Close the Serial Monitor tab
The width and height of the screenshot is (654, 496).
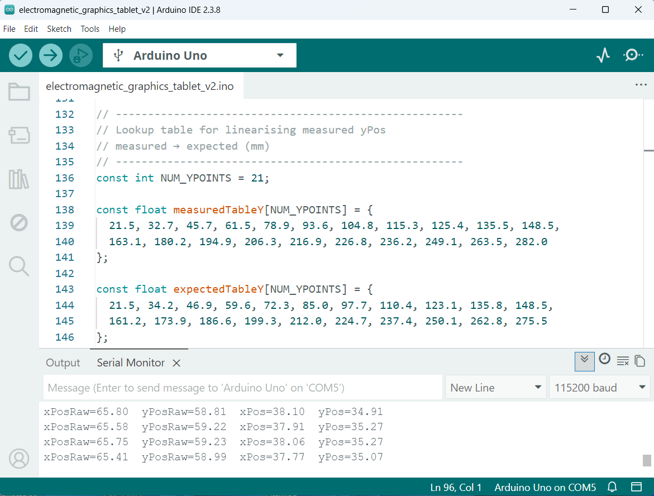click(x=176, y=364)
